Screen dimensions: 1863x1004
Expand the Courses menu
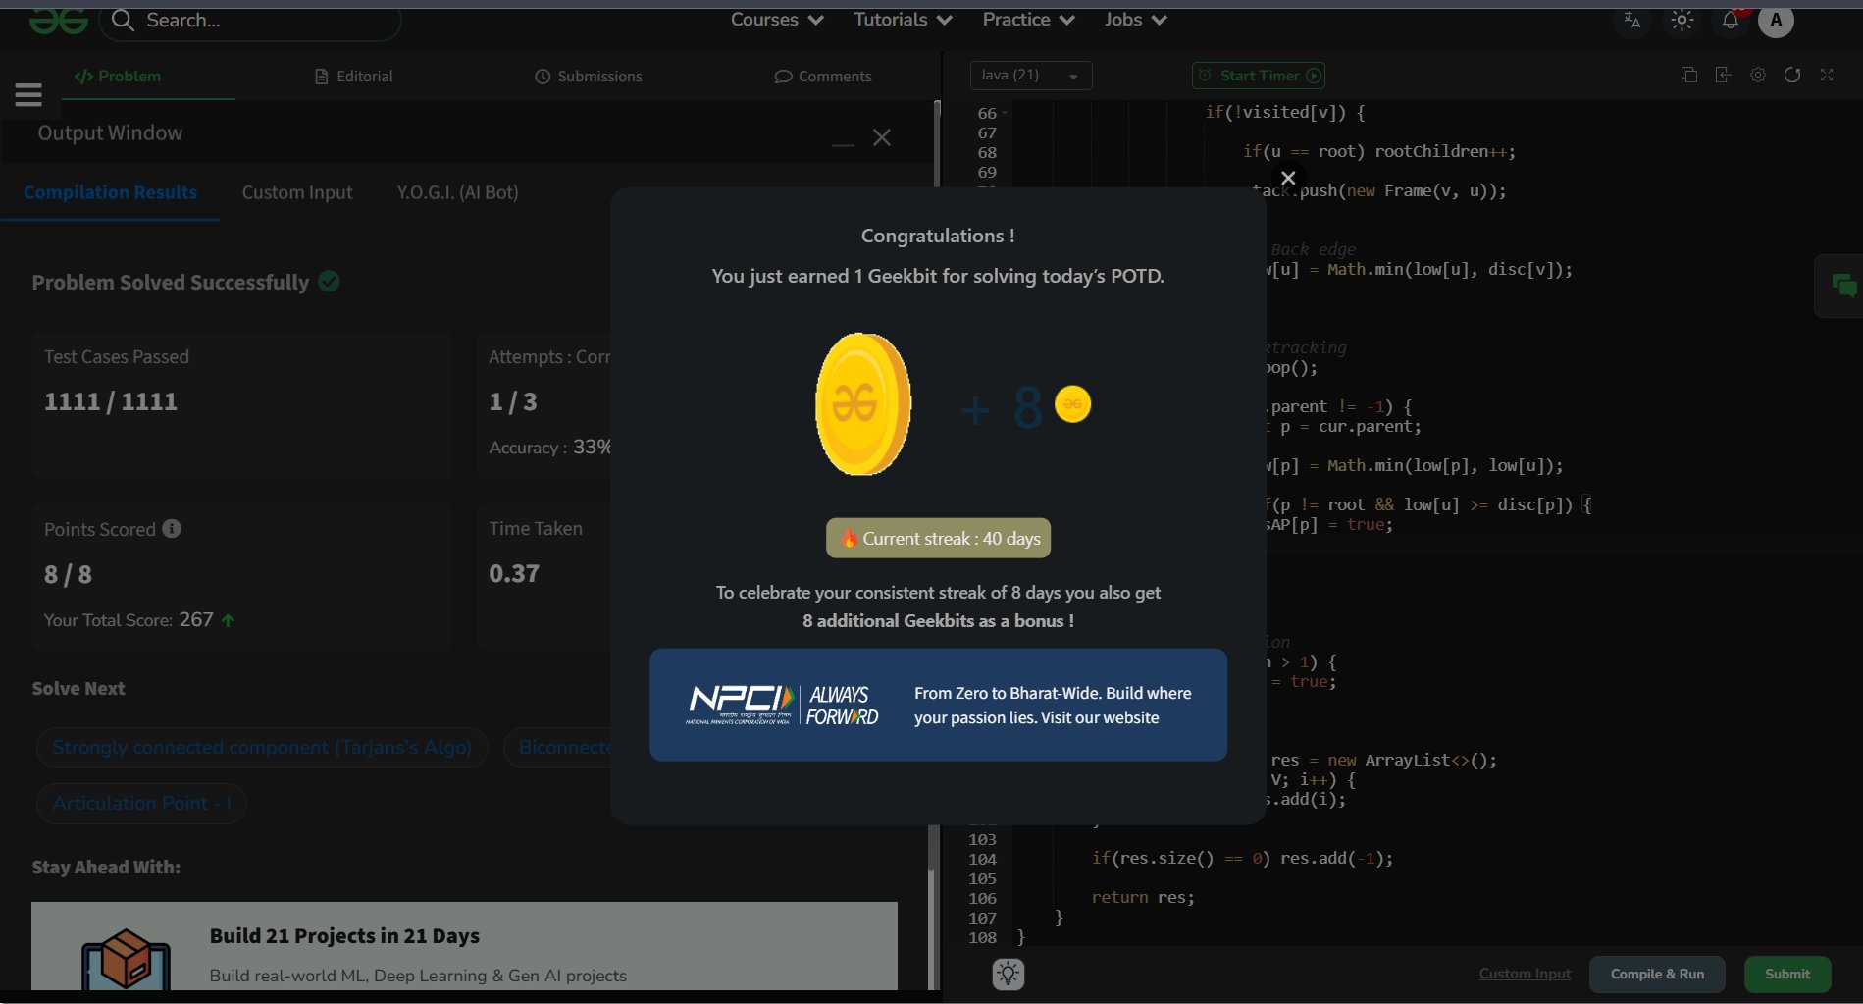[776, 20]
